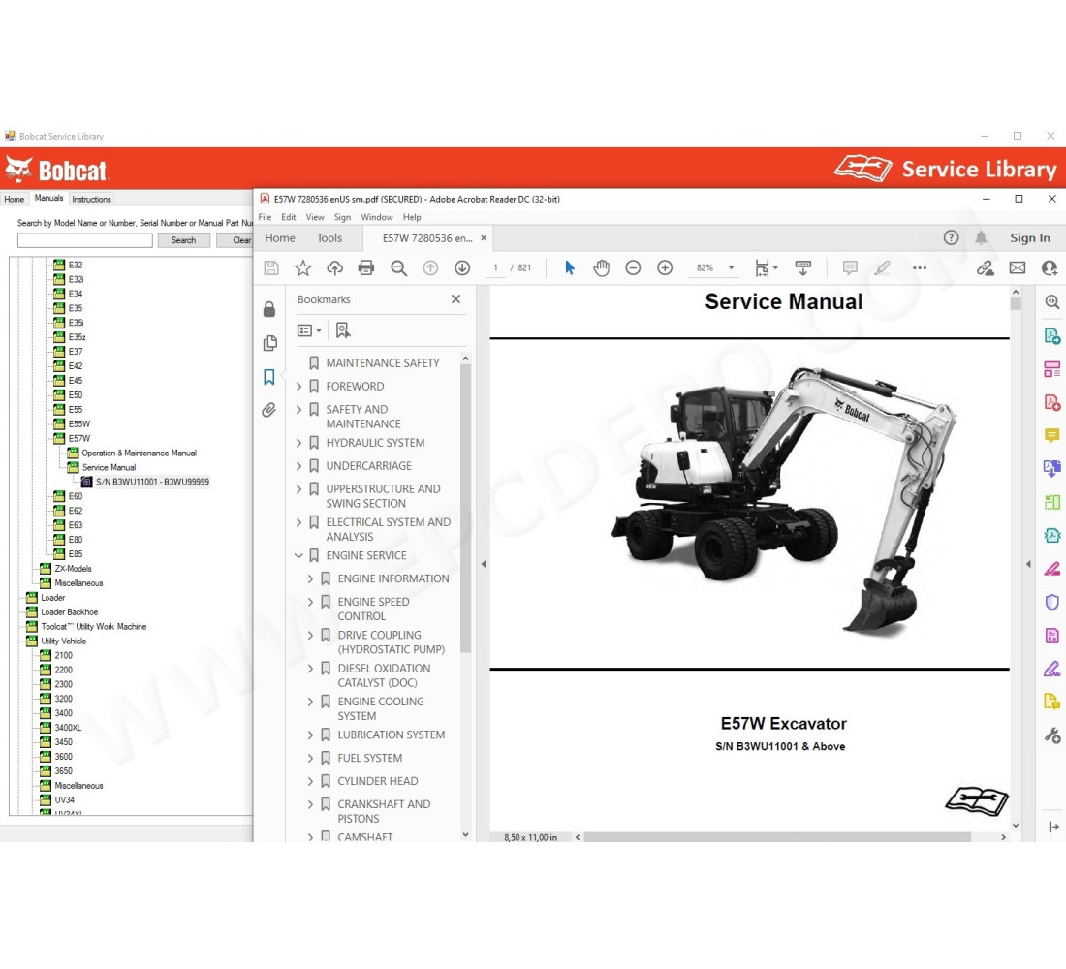The height and width of the screenshot is (969, 1066).
Task: Open the File menu in Acrobat
Action: click(x=265, y=217)
